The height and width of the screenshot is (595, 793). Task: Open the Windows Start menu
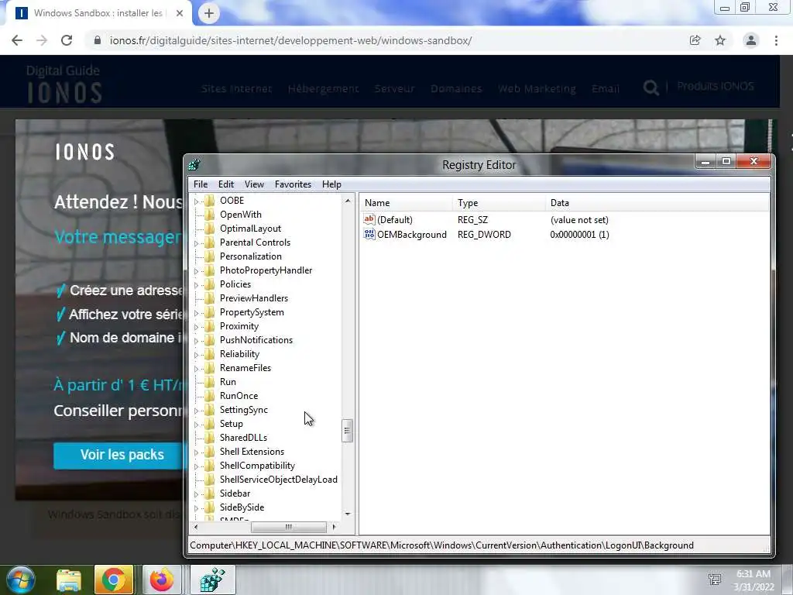21,580
